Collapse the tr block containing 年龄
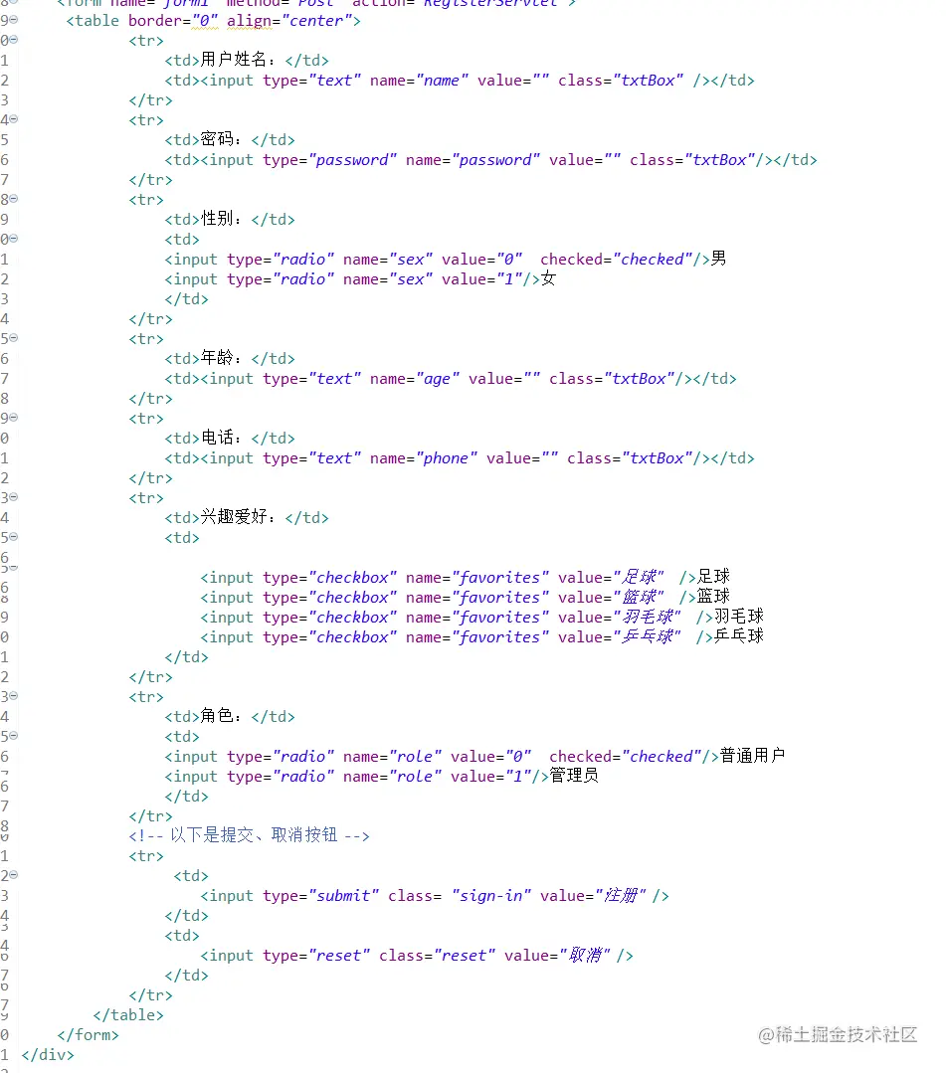Viewport: 946px width, 1073px height. [x=14, y=338]
